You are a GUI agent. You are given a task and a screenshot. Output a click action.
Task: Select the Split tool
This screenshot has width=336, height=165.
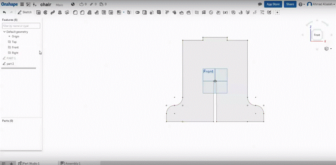point(145,13)
